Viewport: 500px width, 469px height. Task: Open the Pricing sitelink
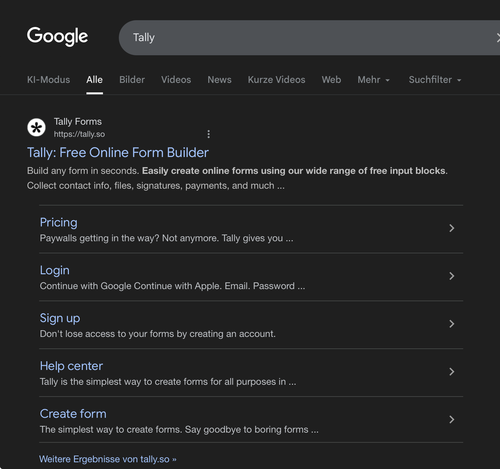coord(59,222)
